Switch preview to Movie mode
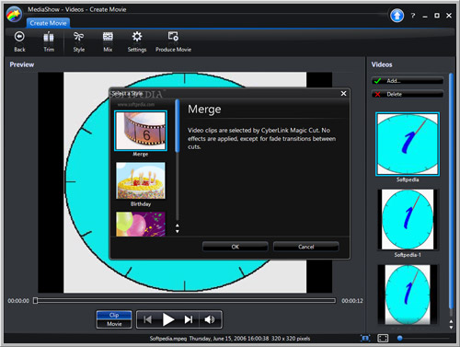Screen dimensions: 460x347 114,324
